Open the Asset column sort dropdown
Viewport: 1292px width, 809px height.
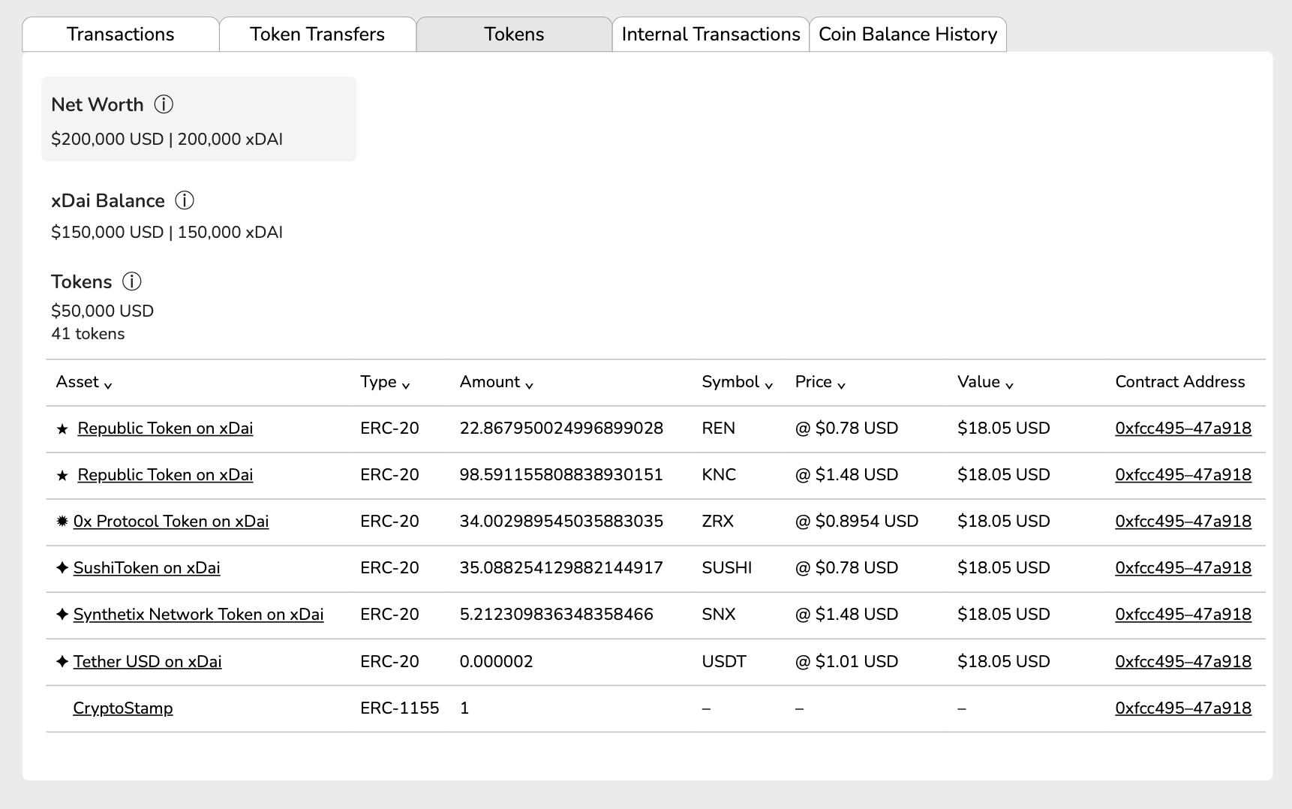[110, 385]
